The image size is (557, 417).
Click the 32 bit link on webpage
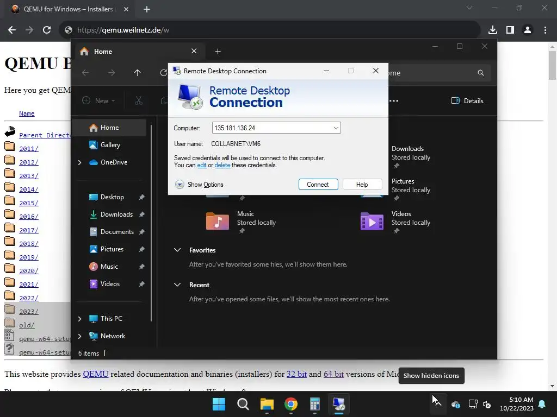pos(296,374)
